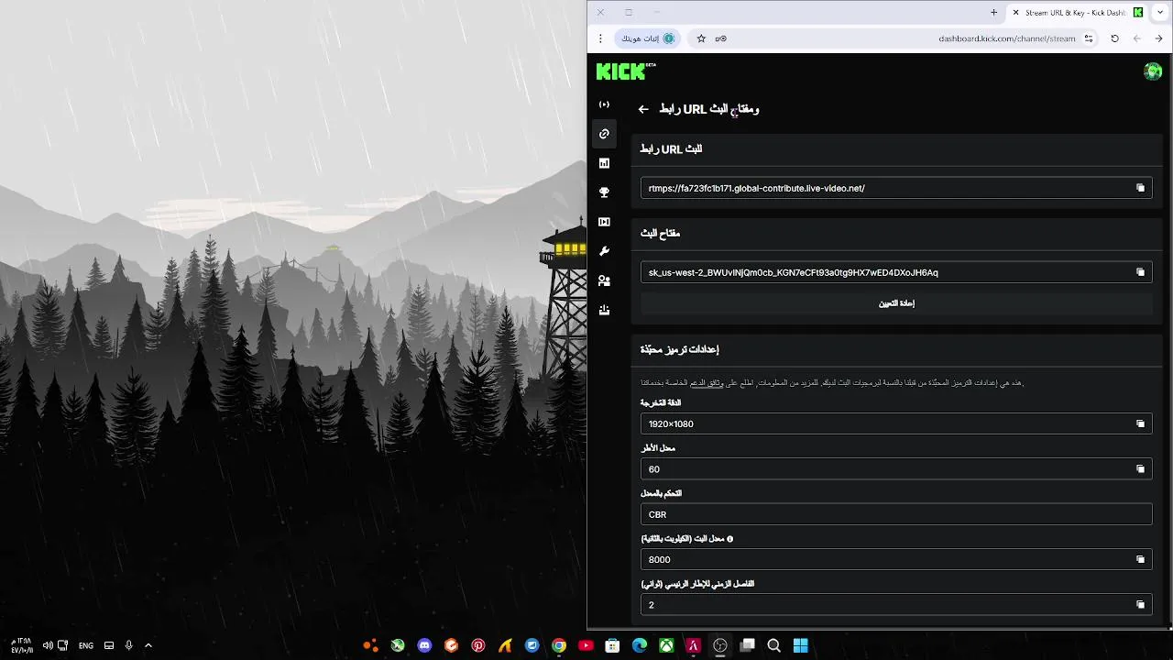Close the Stream URL & Key tab
The height and width of the screenshot is (660, 1173).
(x=1015, y=13)
